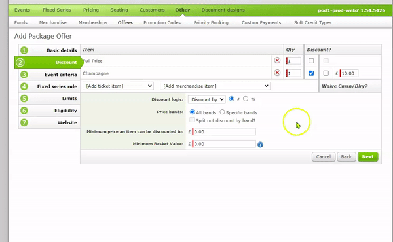
Task: Open the Memberships submenu
Action: coord(93,22)
